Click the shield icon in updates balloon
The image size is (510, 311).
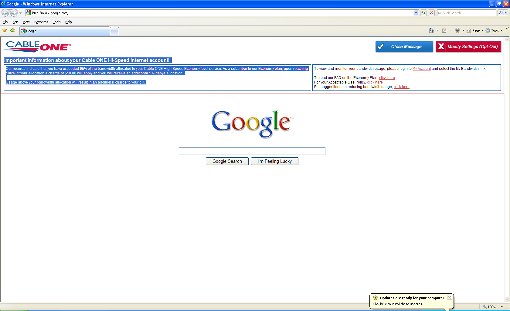coord(376,298)
